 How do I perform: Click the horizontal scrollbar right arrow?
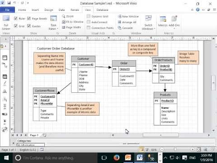click(209, 135)
